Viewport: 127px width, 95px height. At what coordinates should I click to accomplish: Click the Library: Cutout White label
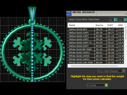[84, 20]
